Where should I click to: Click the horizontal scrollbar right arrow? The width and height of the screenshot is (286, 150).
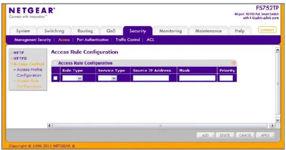click(x=272, y=126)
